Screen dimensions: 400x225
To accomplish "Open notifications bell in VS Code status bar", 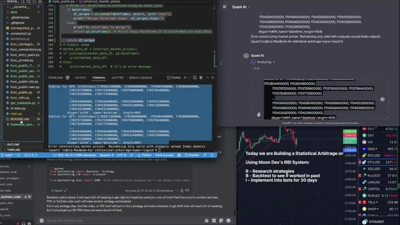I will tap(212, 155).
